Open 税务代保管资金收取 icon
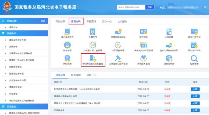This screenshot has width=209, height=115. coord(169,45)
